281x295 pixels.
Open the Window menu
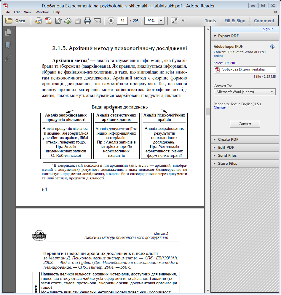pyautogui.click(x=42, y=12)
